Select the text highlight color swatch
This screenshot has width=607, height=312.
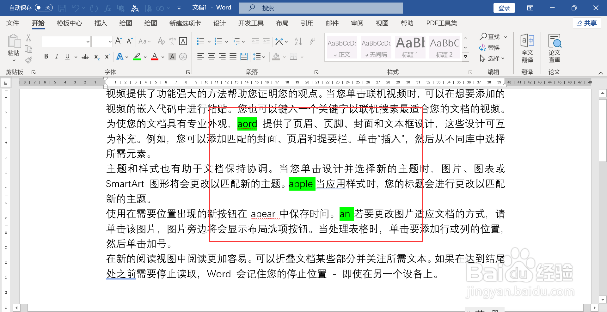[x=137, y=57]
